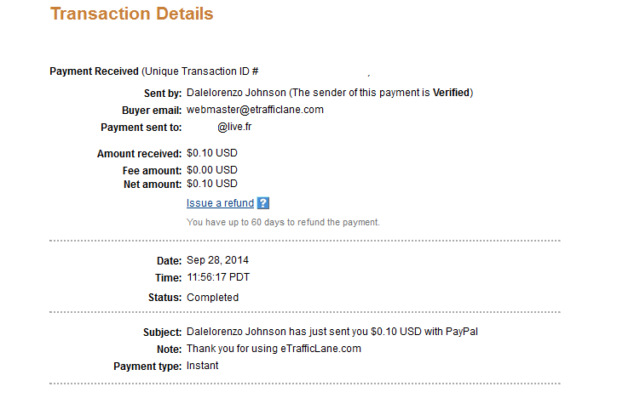Screen dimensions: 617x398
Task: Click the Payment sent to label
Action: [141, 128]
